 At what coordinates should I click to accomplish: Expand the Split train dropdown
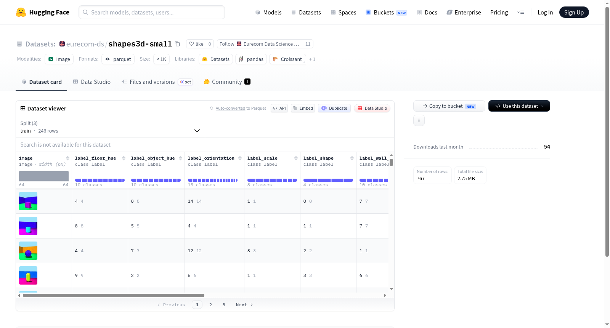[110, 127]
